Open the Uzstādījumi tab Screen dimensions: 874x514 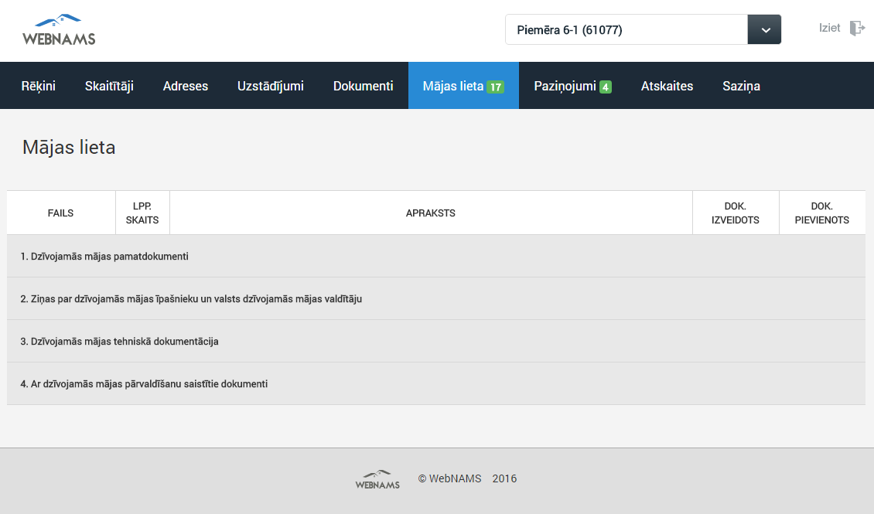click(271, 86)
